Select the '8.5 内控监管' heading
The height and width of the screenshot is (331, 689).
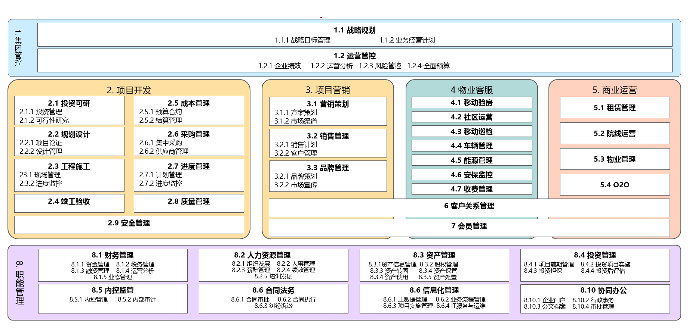click(113, 290)
